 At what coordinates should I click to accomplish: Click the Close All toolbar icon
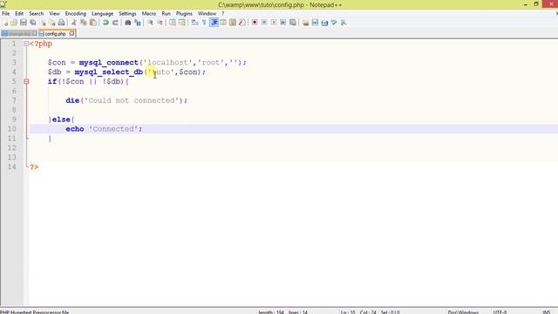52,23
